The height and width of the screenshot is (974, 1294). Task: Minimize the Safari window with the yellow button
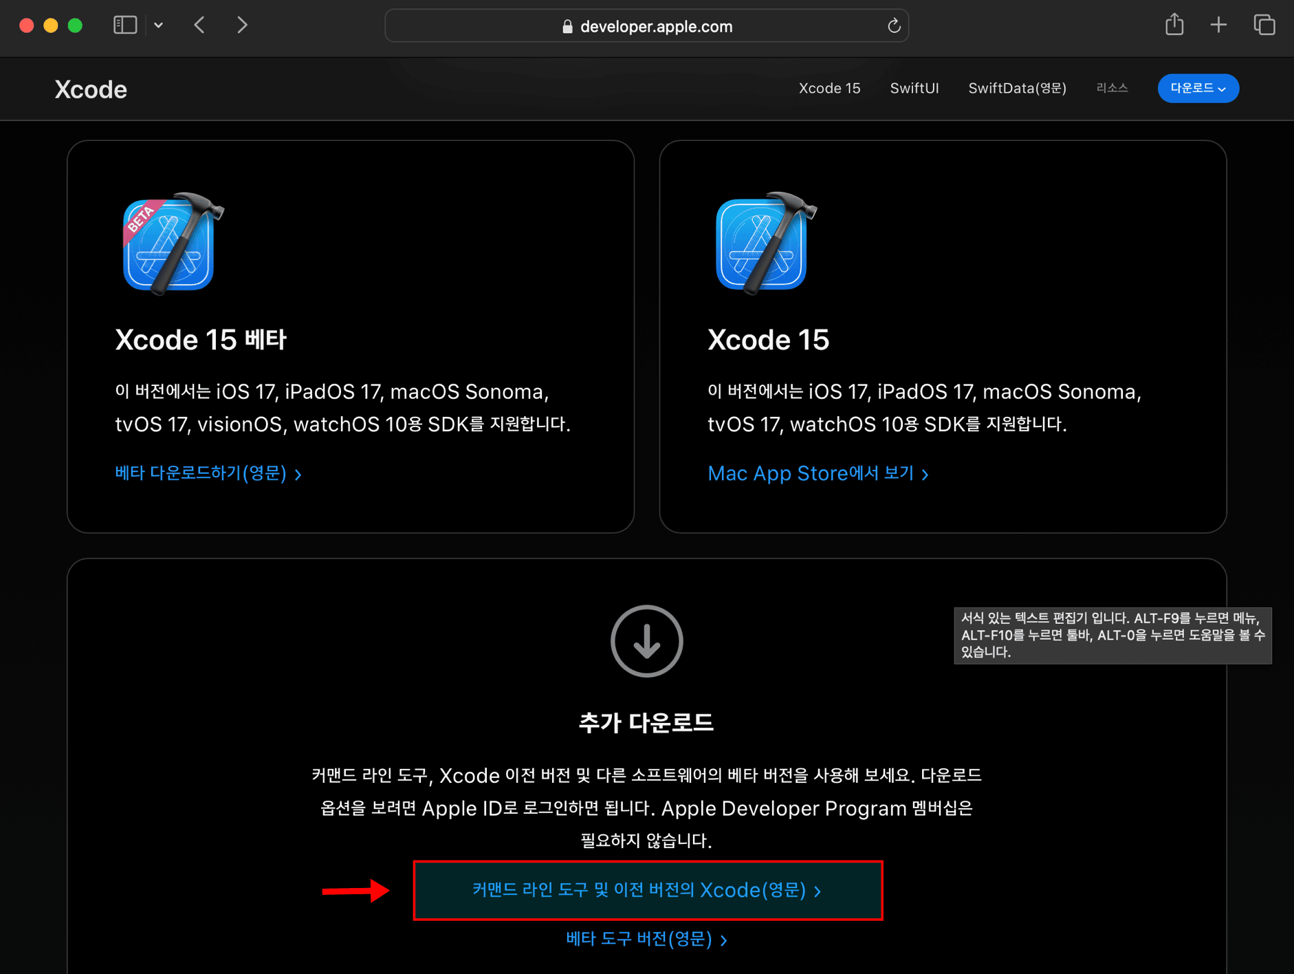coord(51,25)
